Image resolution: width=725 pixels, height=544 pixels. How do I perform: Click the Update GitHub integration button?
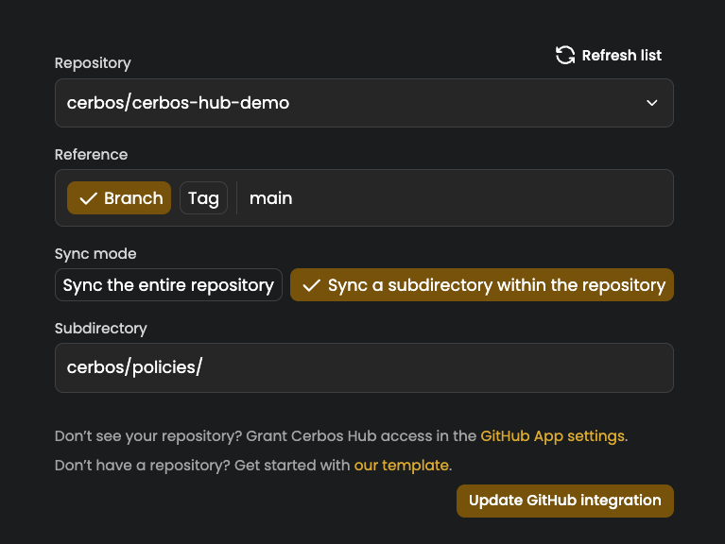565,501
